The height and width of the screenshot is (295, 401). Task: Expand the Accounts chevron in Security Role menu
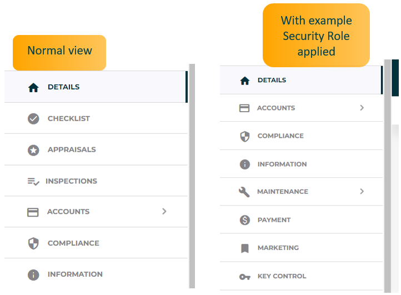click(x=362, y=108)
